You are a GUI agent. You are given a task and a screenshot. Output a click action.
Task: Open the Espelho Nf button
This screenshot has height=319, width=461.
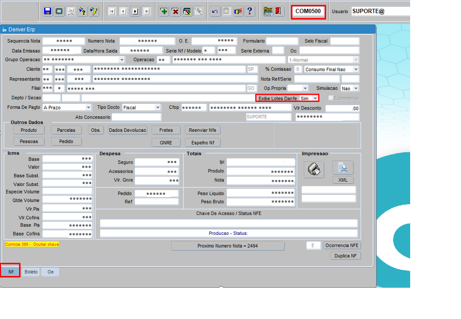pyautogui.click(x=202, y=142)
